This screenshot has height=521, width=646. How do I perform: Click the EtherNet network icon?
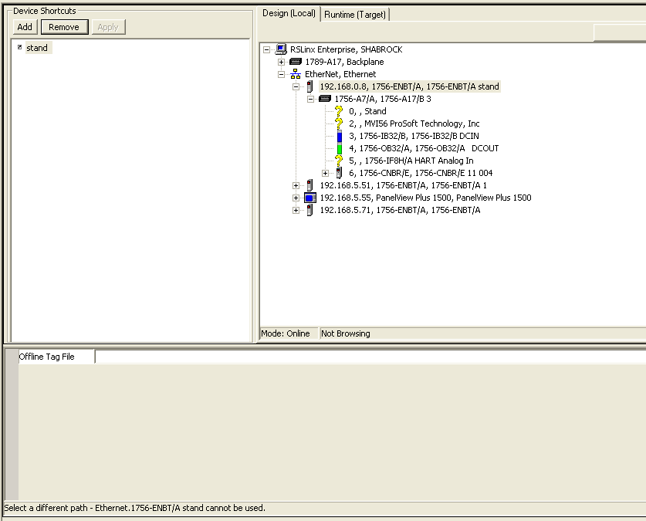(x=296, y=74)
